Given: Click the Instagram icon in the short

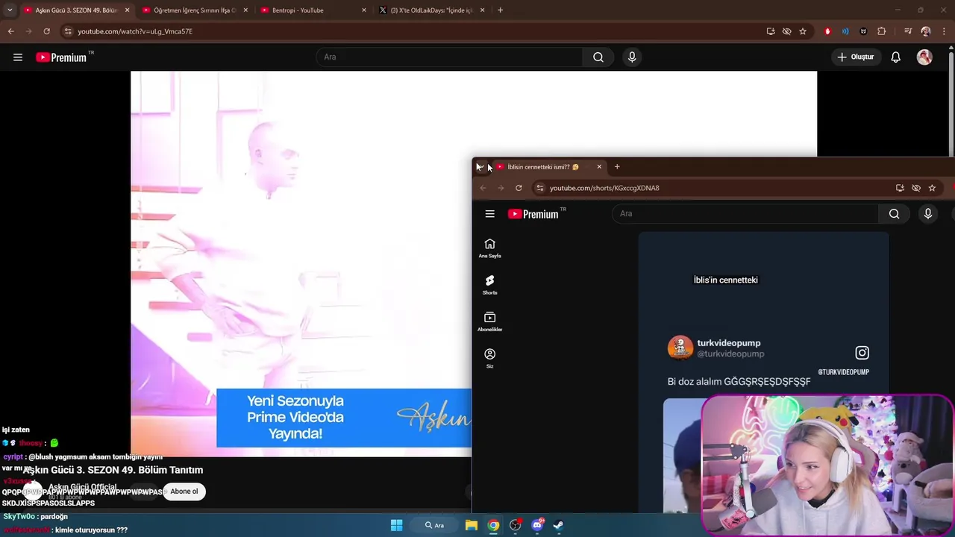Looking at the screenshot, I should point(862,353).
